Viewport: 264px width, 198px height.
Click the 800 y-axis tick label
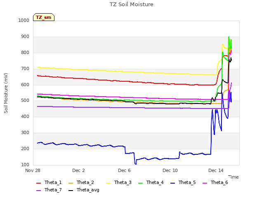[x=25, y=52]
